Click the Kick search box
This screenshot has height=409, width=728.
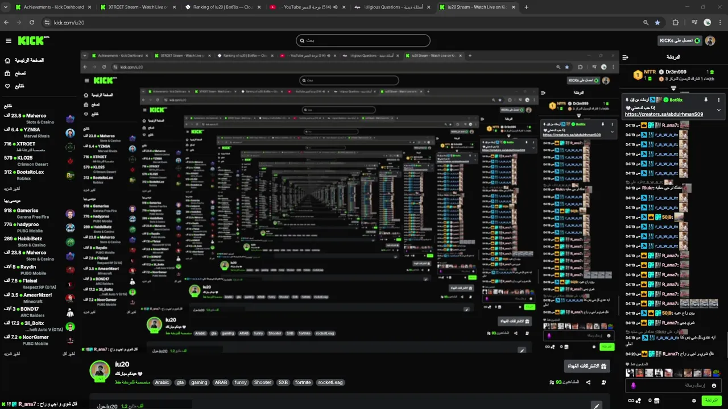coord(363,40)
